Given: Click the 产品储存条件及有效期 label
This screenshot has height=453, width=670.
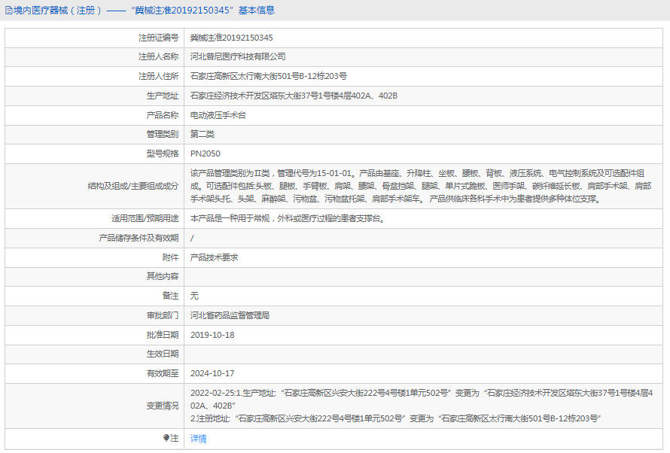Looking at the screenshot, I should pyautogui.click(x=139, y=239).
